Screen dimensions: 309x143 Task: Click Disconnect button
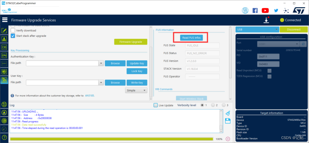pyautogui.click(x=294, y=30)
